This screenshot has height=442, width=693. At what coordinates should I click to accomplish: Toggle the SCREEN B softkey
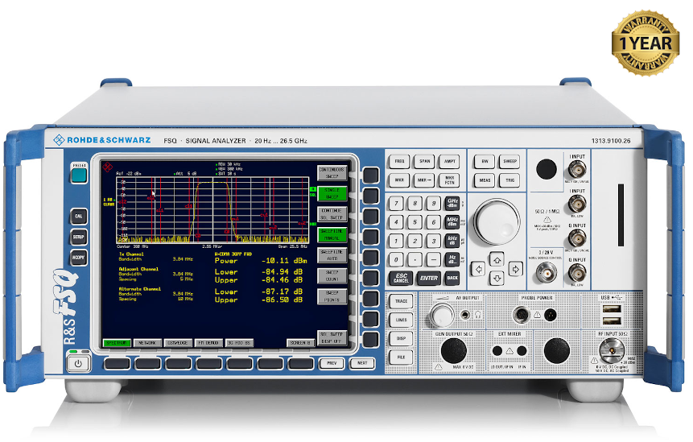pyautogui.click(x=300, y=342)
